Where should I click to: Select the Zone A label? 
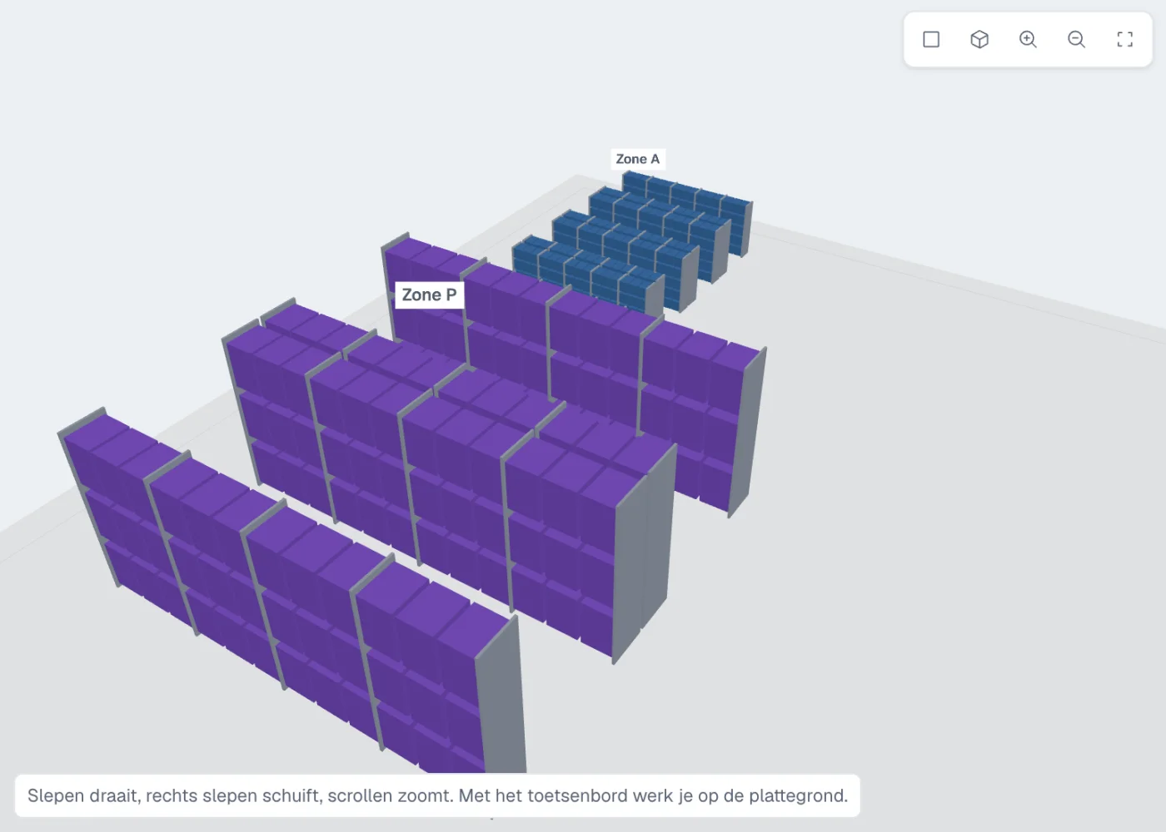[x=638, y=159]
